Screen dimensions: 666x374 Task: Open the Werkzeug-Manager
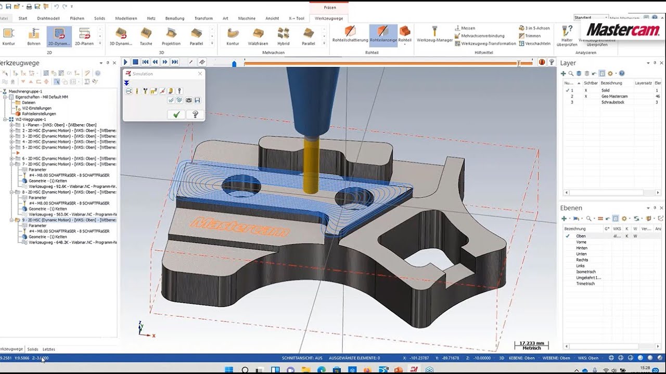434,33
